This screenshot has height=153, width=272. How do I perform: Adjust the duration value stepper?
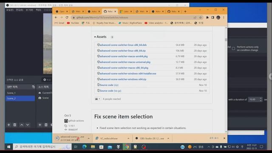[261, 99]
